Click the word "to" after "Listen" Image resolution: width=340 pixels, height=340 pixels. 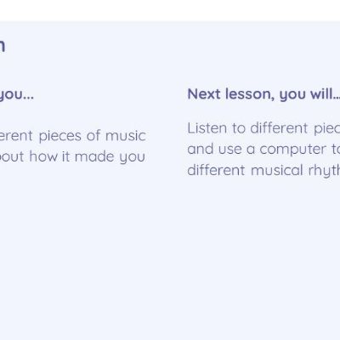tap(238, 128)
